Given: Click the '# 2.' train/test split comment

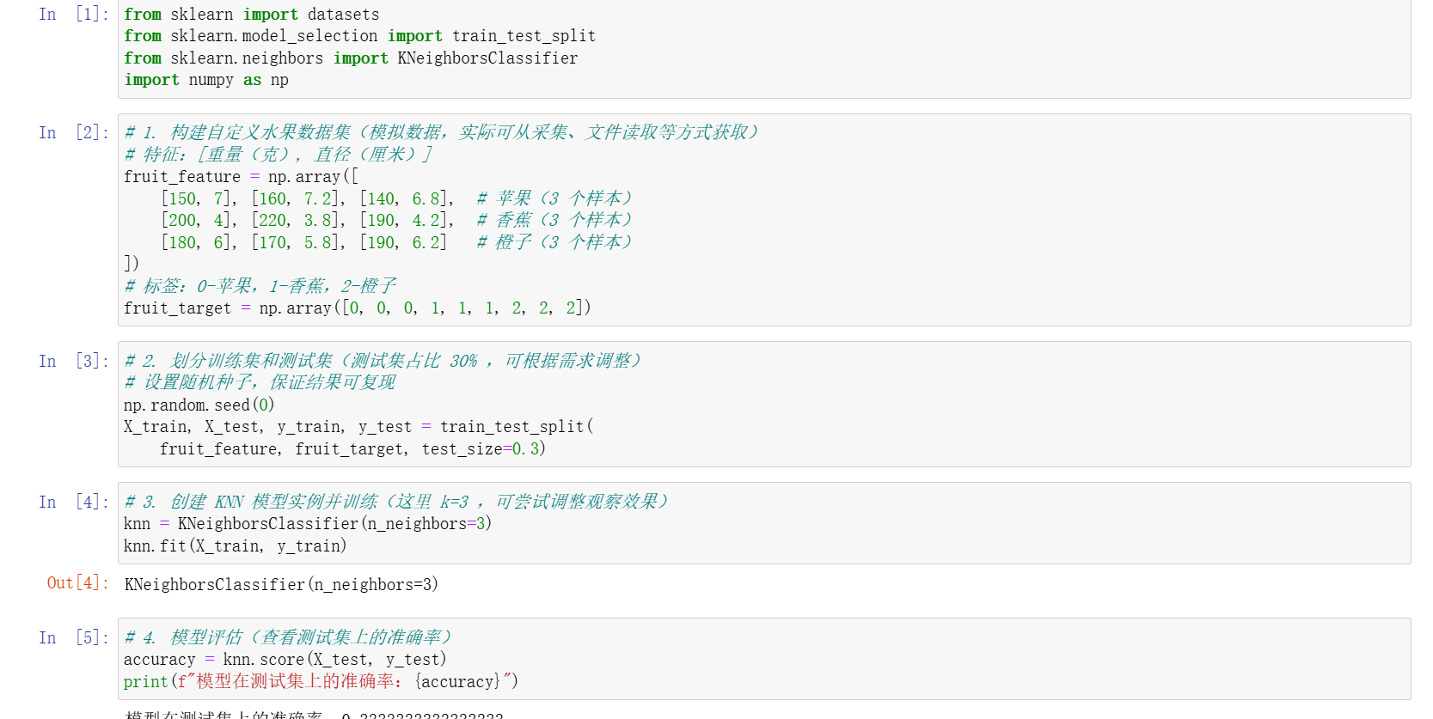Looking at the screenshot, I should point(383,361).
